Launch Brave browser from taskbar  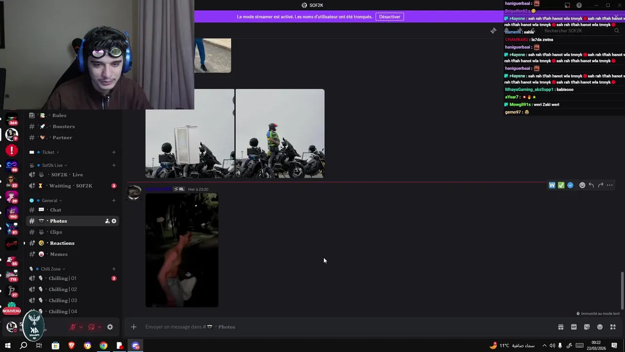[72, 346]
